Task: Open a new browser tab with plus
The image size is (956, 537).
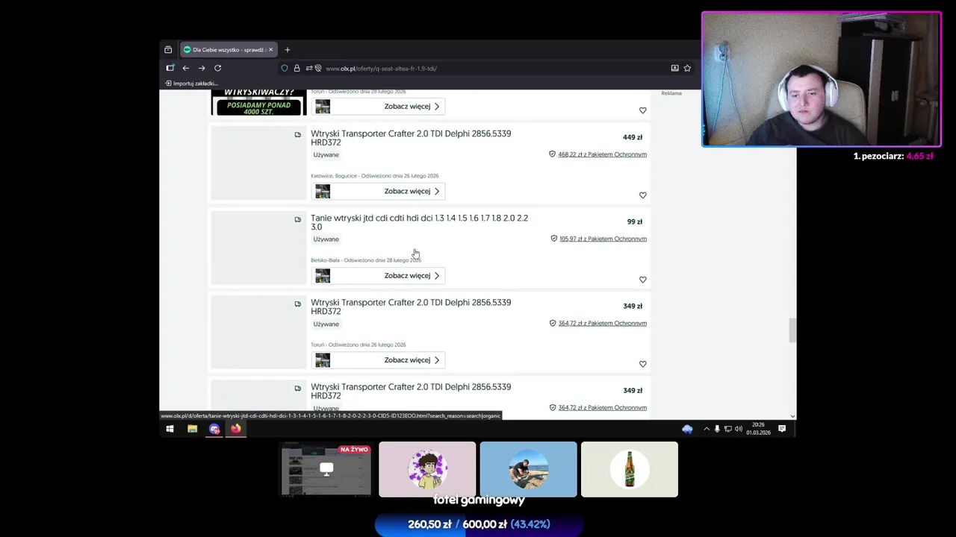Action: point(287,50)
